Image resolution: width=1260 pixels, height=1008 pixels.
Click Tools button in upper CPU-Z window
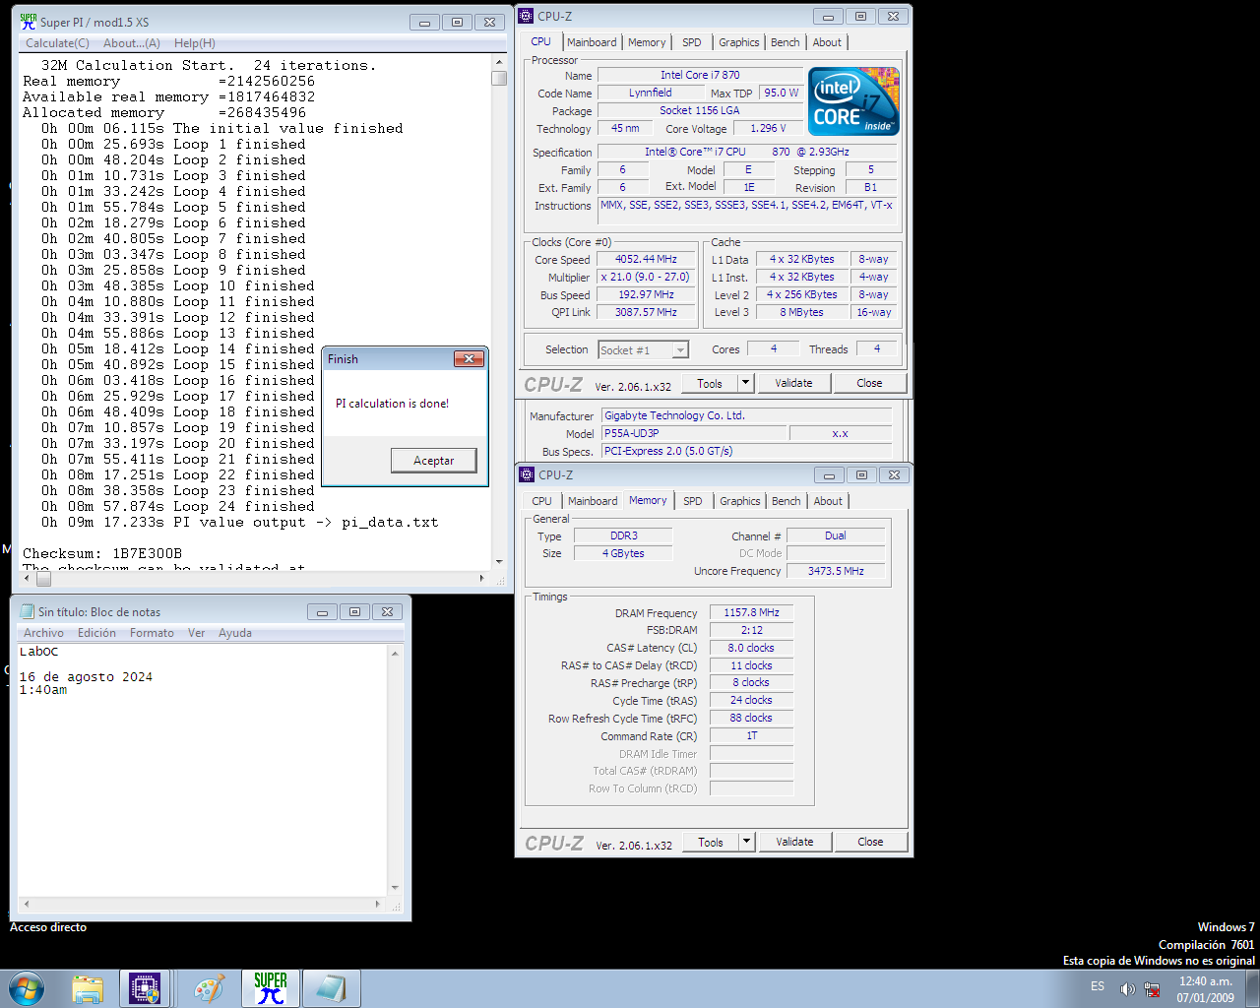tap(710, 383)
